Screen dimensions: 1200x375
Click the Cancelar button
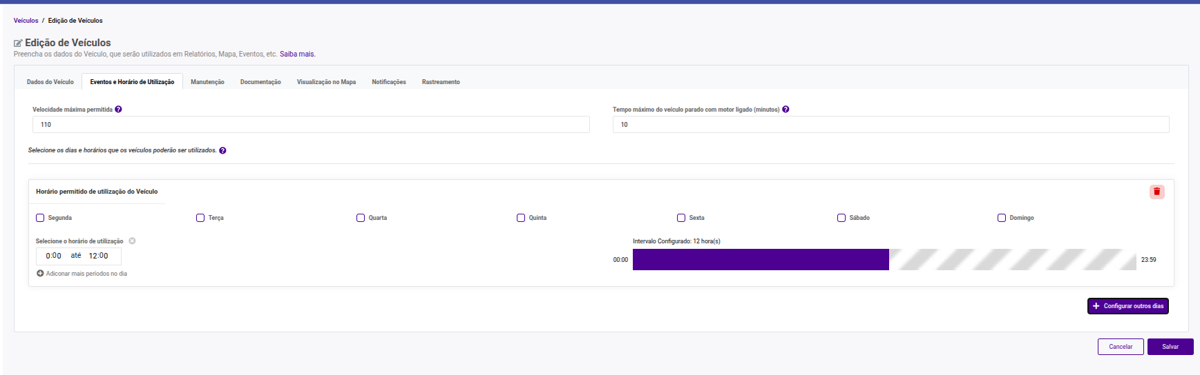[1121, 347]
